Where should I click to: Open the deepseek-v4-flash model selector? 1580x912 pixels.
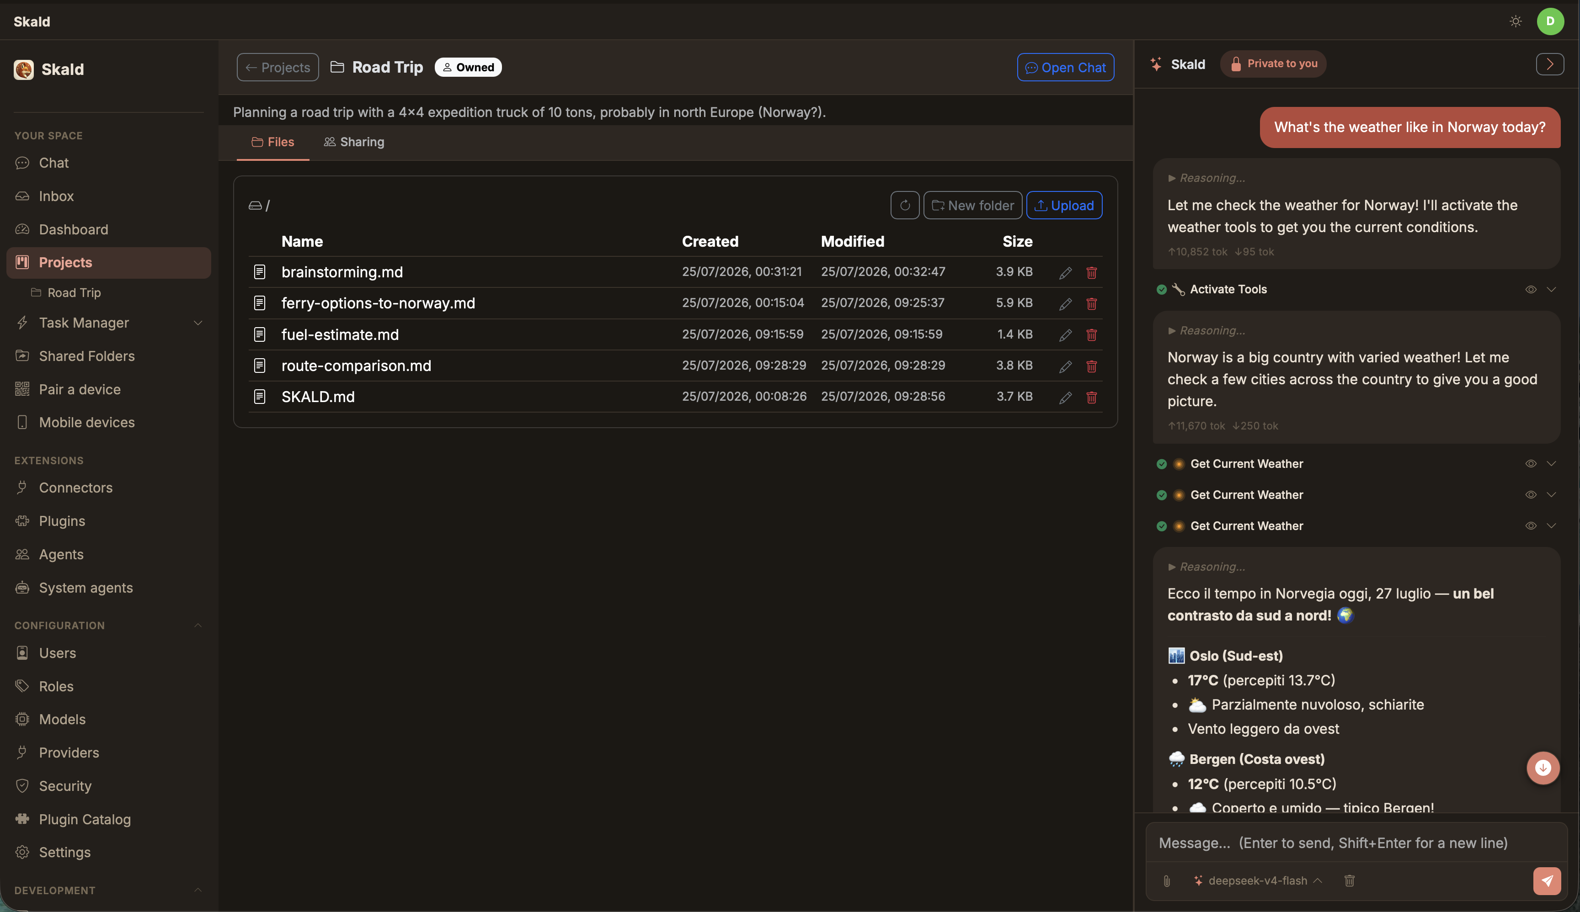(1258, 880)
